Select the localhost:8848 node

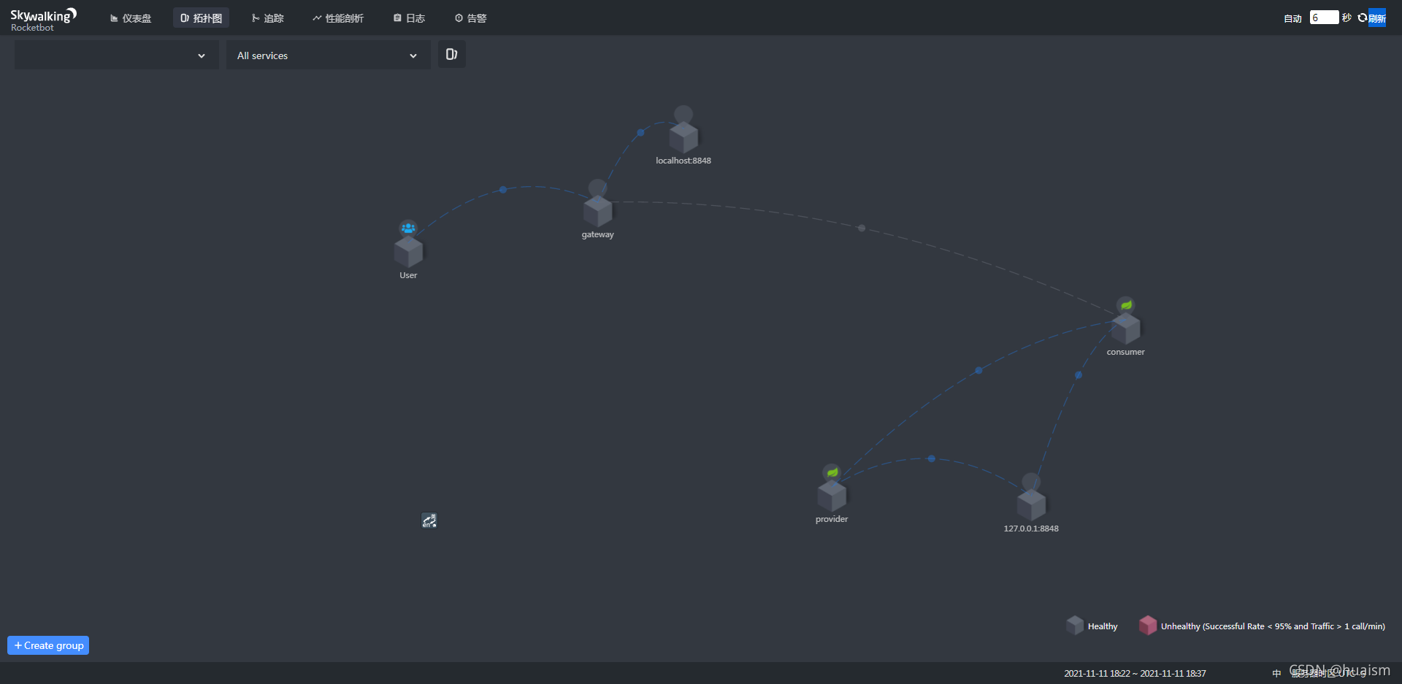(683, 137)
